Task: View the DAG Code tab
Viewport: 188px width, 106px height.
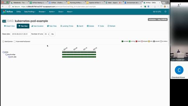Action: [101, 26]
